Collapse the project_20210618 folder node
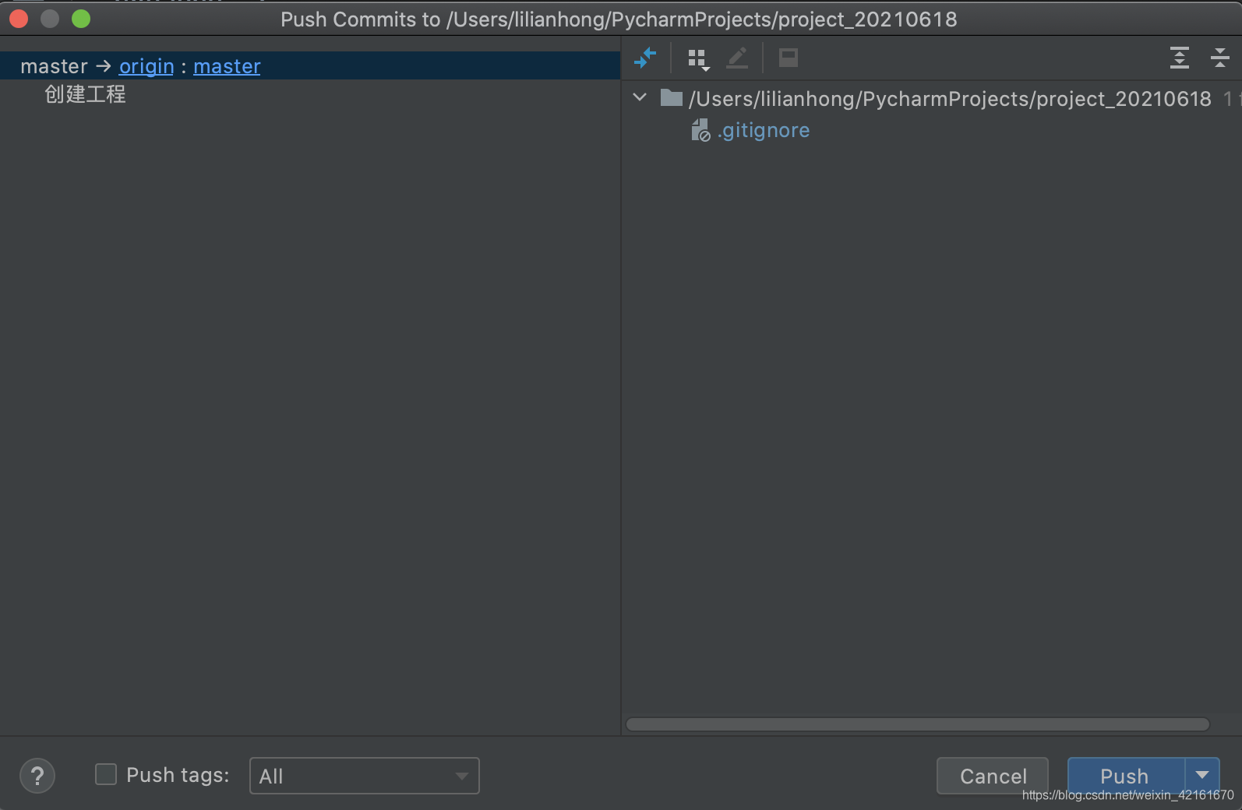The image size is (1242, 810). coord(640,98)
